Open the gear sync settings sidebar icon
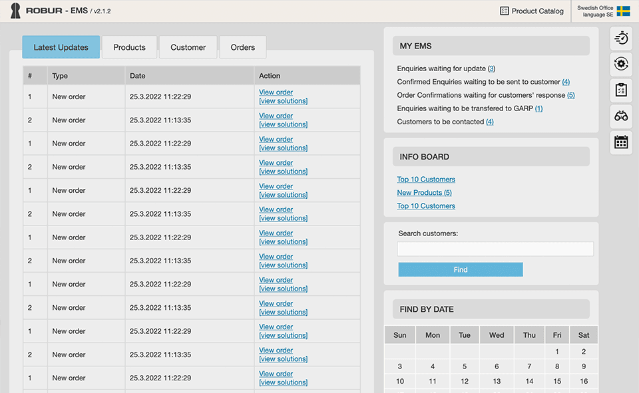 [621, 64]
